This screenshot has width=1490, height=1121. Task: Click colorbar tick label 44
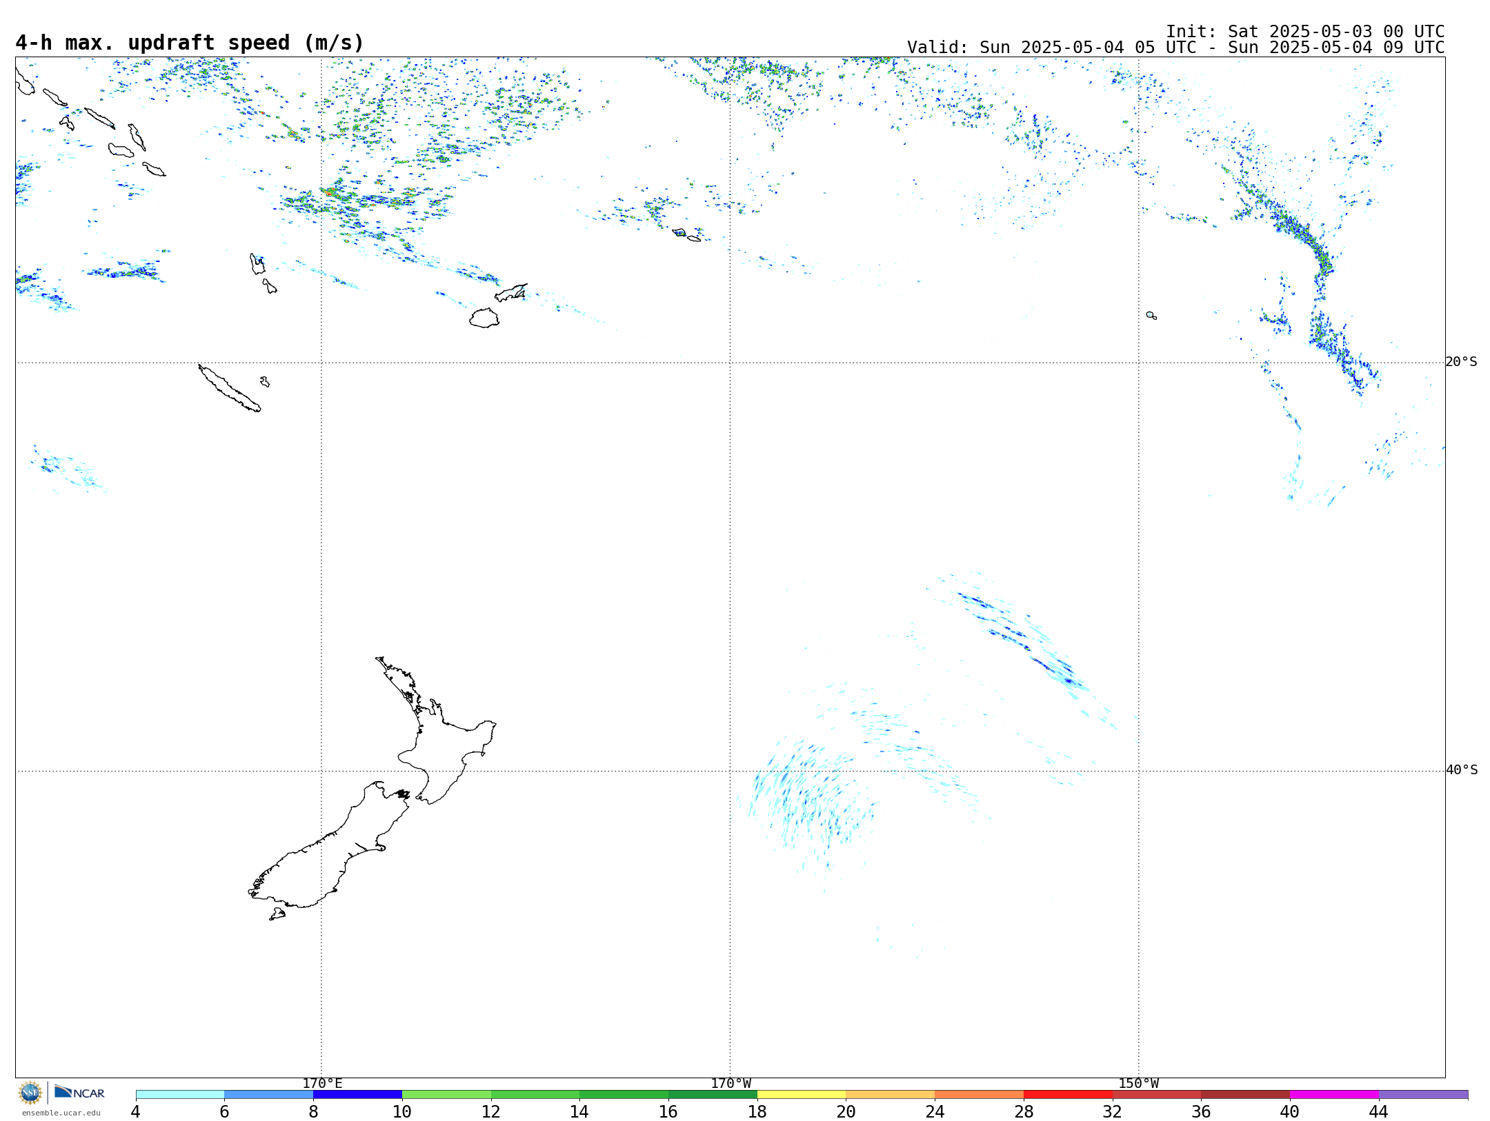coord(1379,1111)
